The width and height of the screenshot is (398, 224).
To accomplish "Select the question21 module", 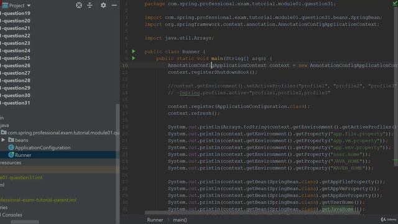I will coord(15,28).
